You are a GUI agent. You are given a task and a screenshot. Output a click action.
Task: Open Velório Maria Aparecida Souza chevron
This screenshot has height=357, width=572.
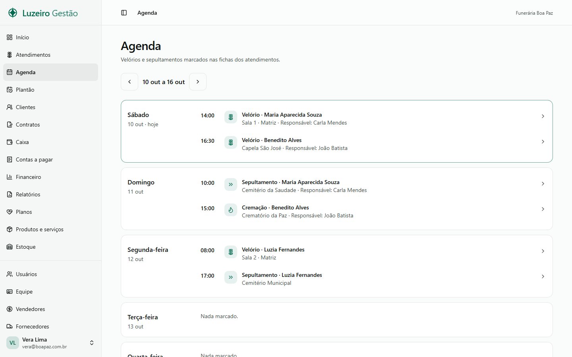click(x=543, y=116)
